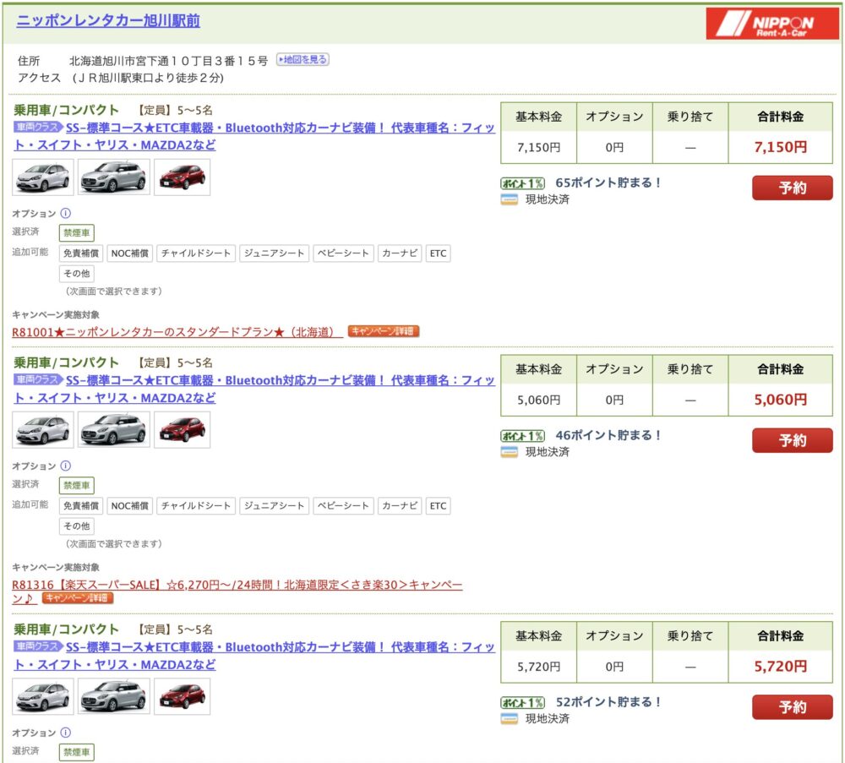
Task: View the red Yaris thumbnail in the 7,150円 plan
Action: pyautogui.click(x=183, y=177)
